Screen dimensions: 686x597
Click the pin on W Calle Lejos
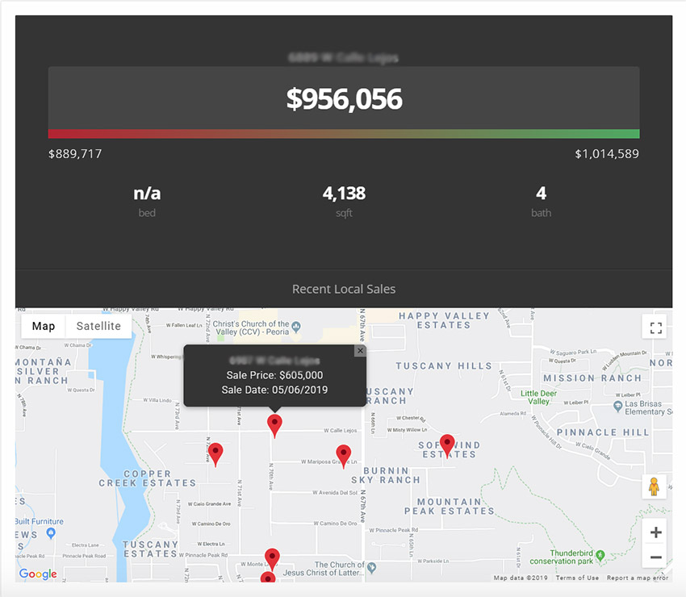[x=274, y=425]
